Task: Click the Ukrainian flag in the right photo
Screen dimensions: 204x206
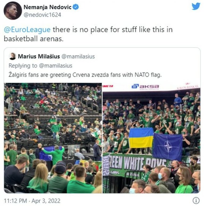Action: pos(141,138)
